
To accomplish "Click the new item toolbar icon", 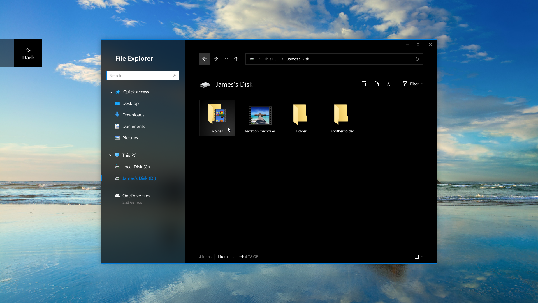I will pyautogui.click(x=364, y=84).
